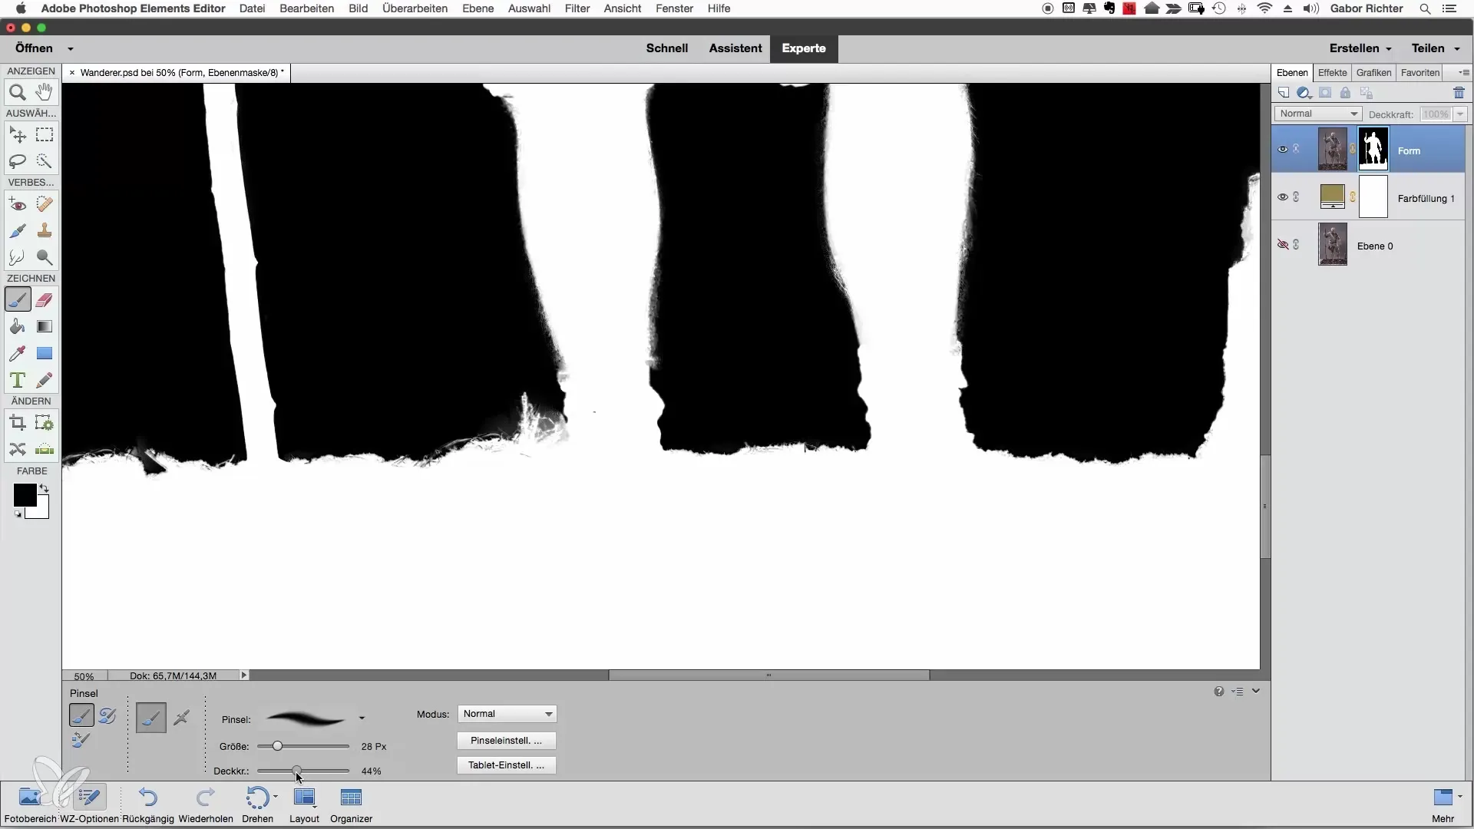Image resolution: width=1474 pixels, height=829 pixels.
Task: Switch to Schnell edit mode
Action: pos(666,48)
